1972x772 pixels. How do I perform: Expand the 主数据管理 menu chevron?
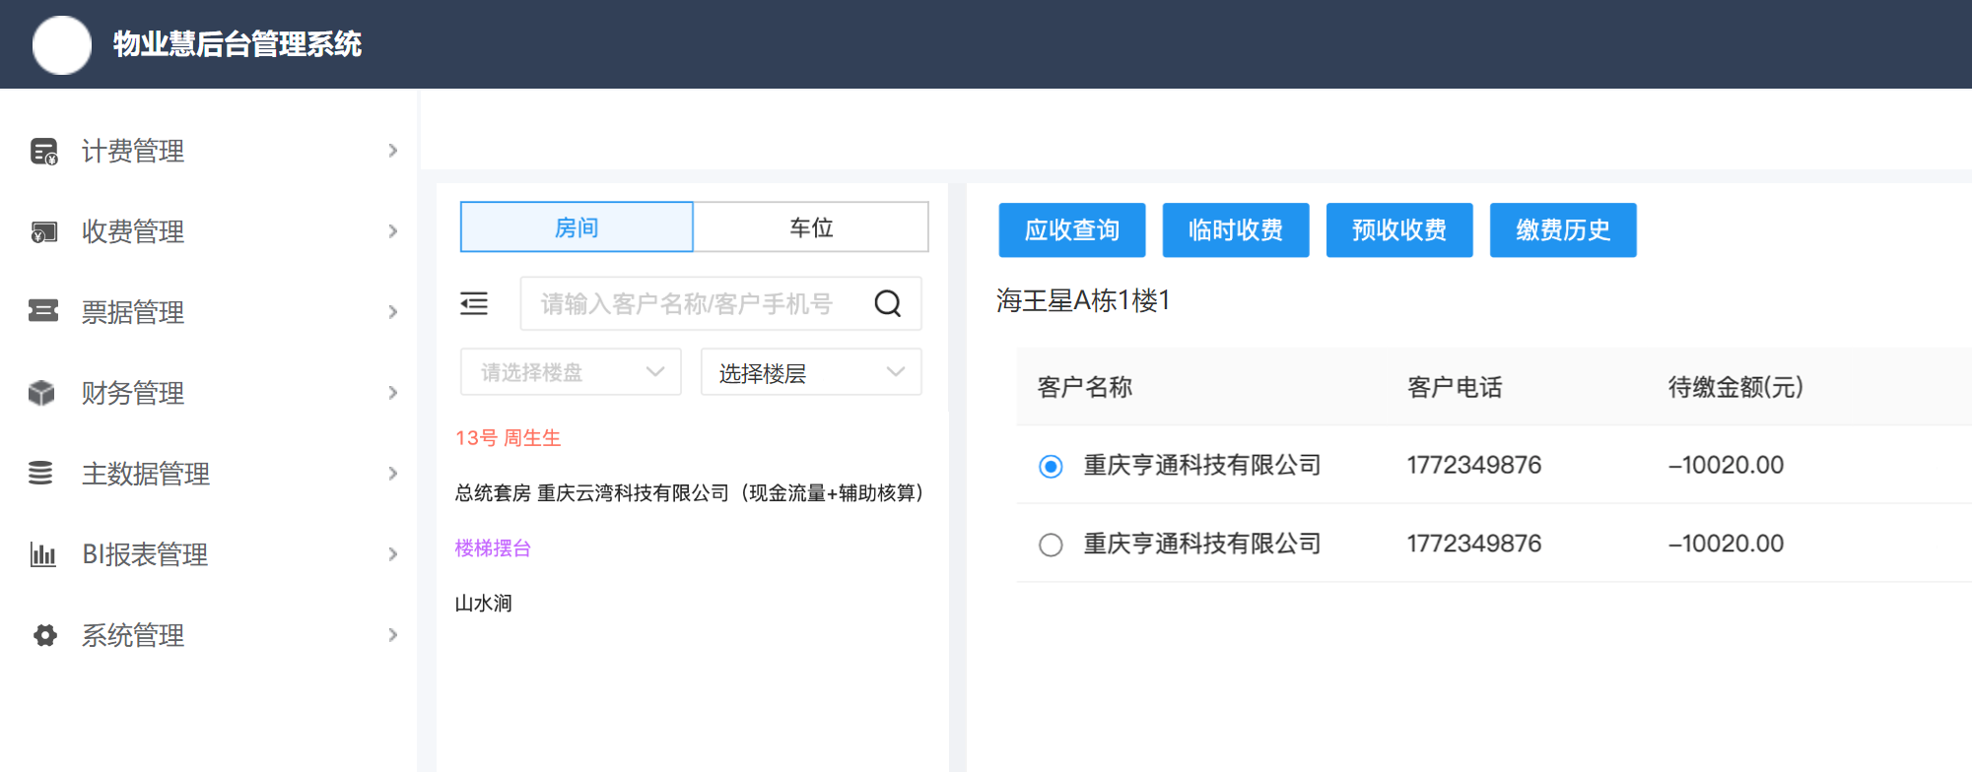click(393, 474)
